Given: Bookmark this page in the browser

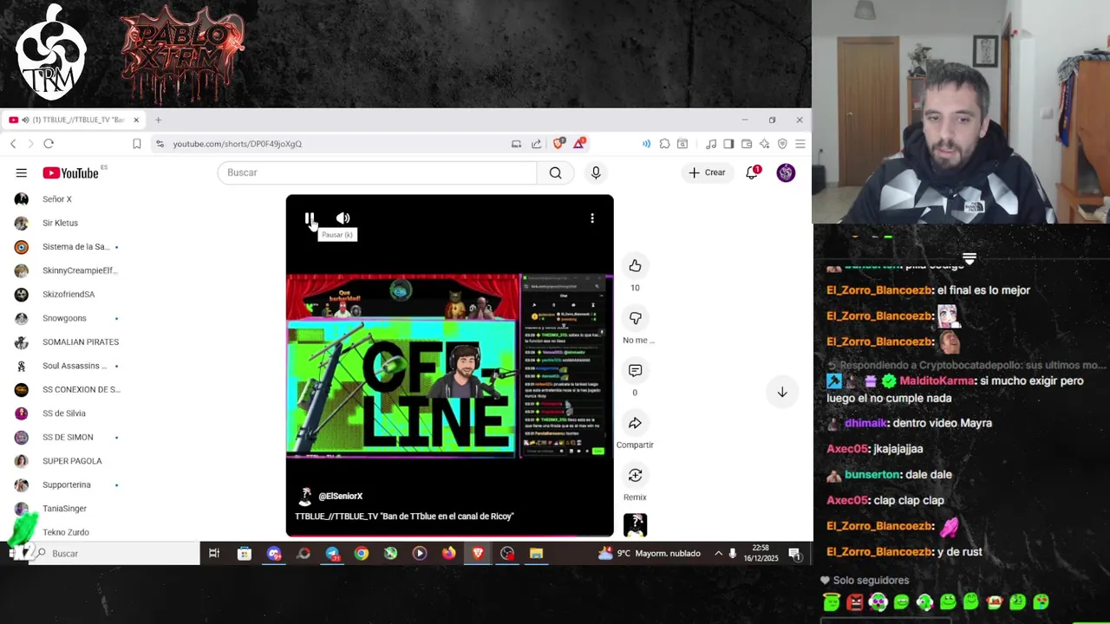Looking at the screenshot, I should [x=136, y=144].
